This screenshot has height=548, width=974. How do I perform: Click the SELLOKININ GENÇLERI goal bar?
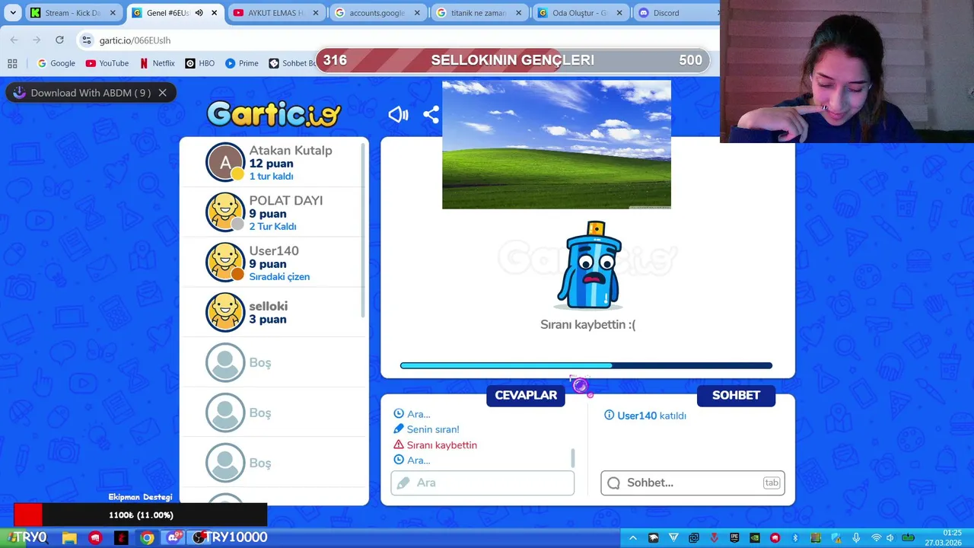(x=513, y=60)
